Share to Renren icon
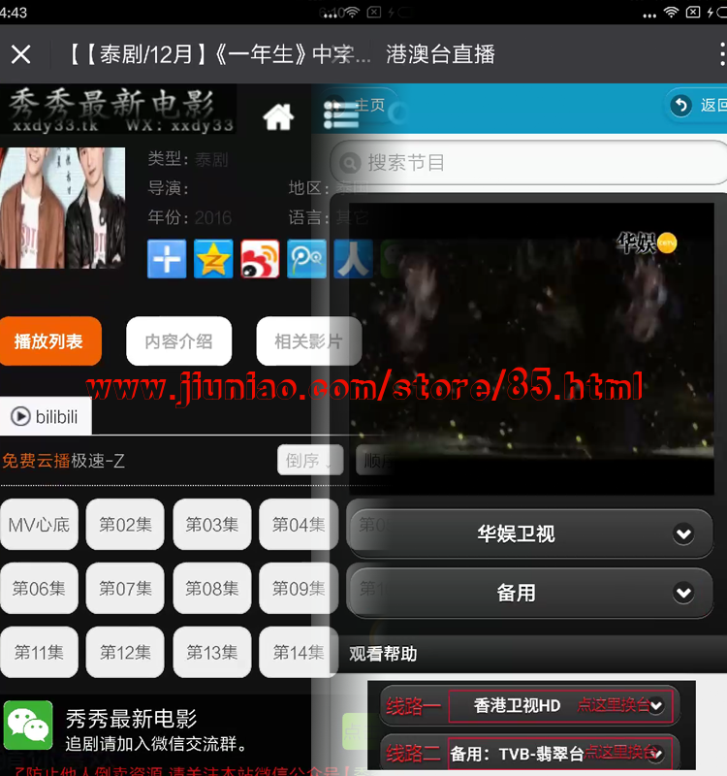The image size is (727, 776). pos(353,259)
